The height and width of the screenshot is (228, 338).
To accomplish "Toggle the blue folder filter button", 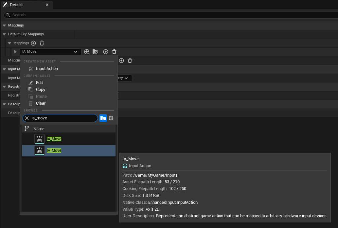I will [x=103, y=118].
